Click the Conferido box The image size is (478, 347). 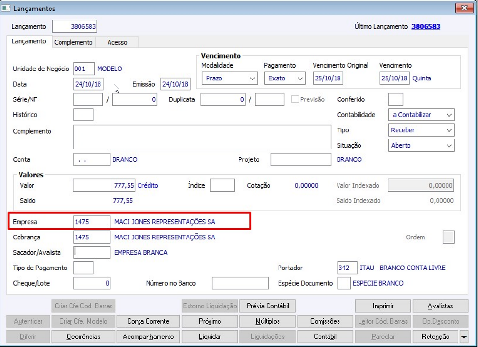(x=396, y=99)
